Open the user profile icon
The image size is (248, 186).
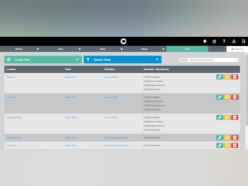(x=234, y=41)
